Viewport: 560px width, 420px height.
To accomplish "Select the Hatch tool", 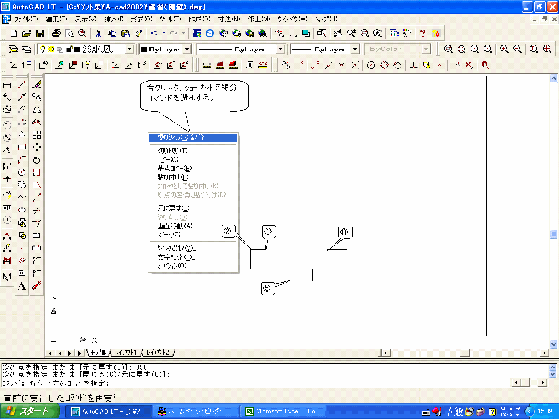I will [22, 261].
